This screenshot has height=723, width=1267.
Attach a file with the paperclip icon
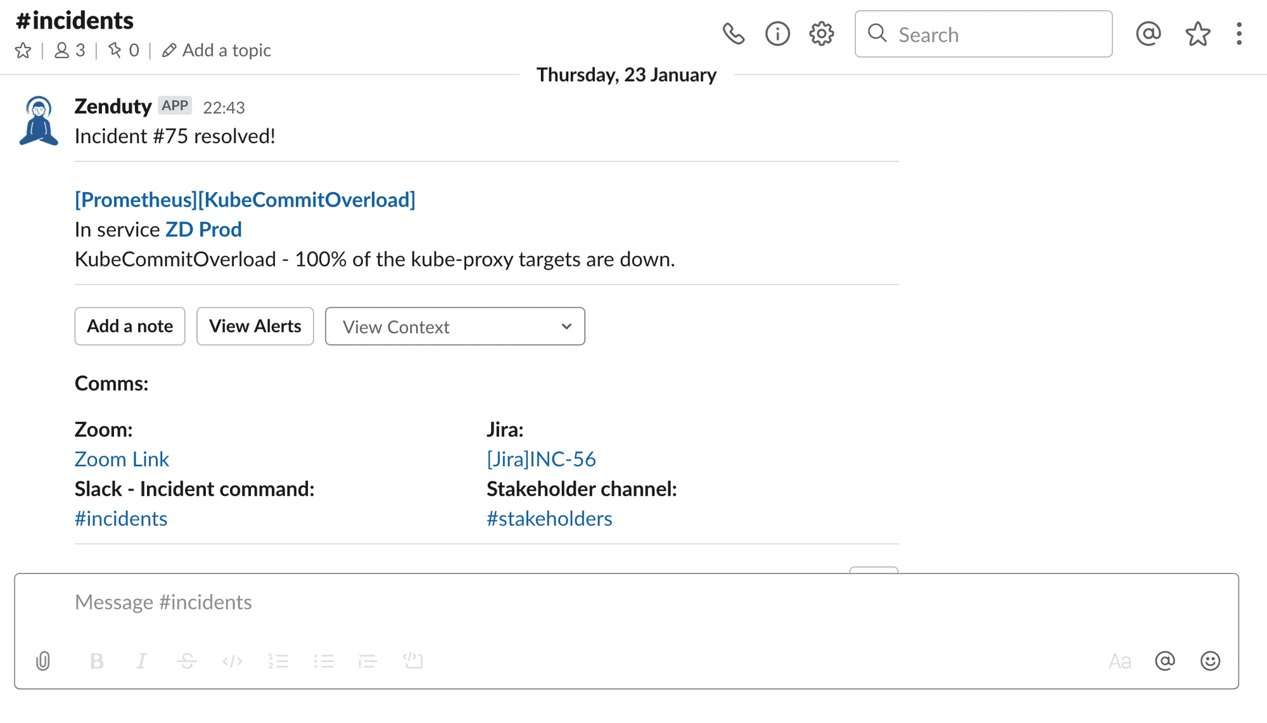pos(42,661)
